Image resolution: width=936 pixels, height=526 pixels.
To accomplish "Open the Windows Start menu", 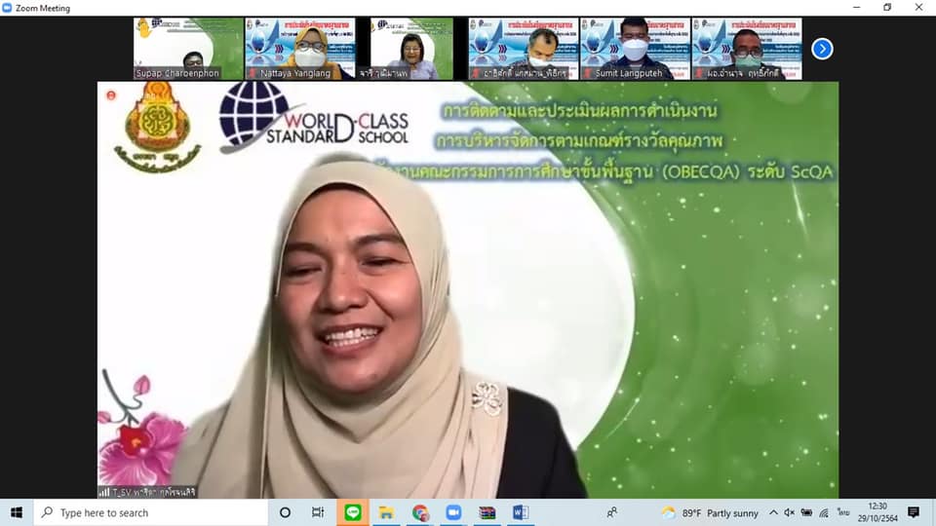I will pyautogui.click(x=17, y=512).
